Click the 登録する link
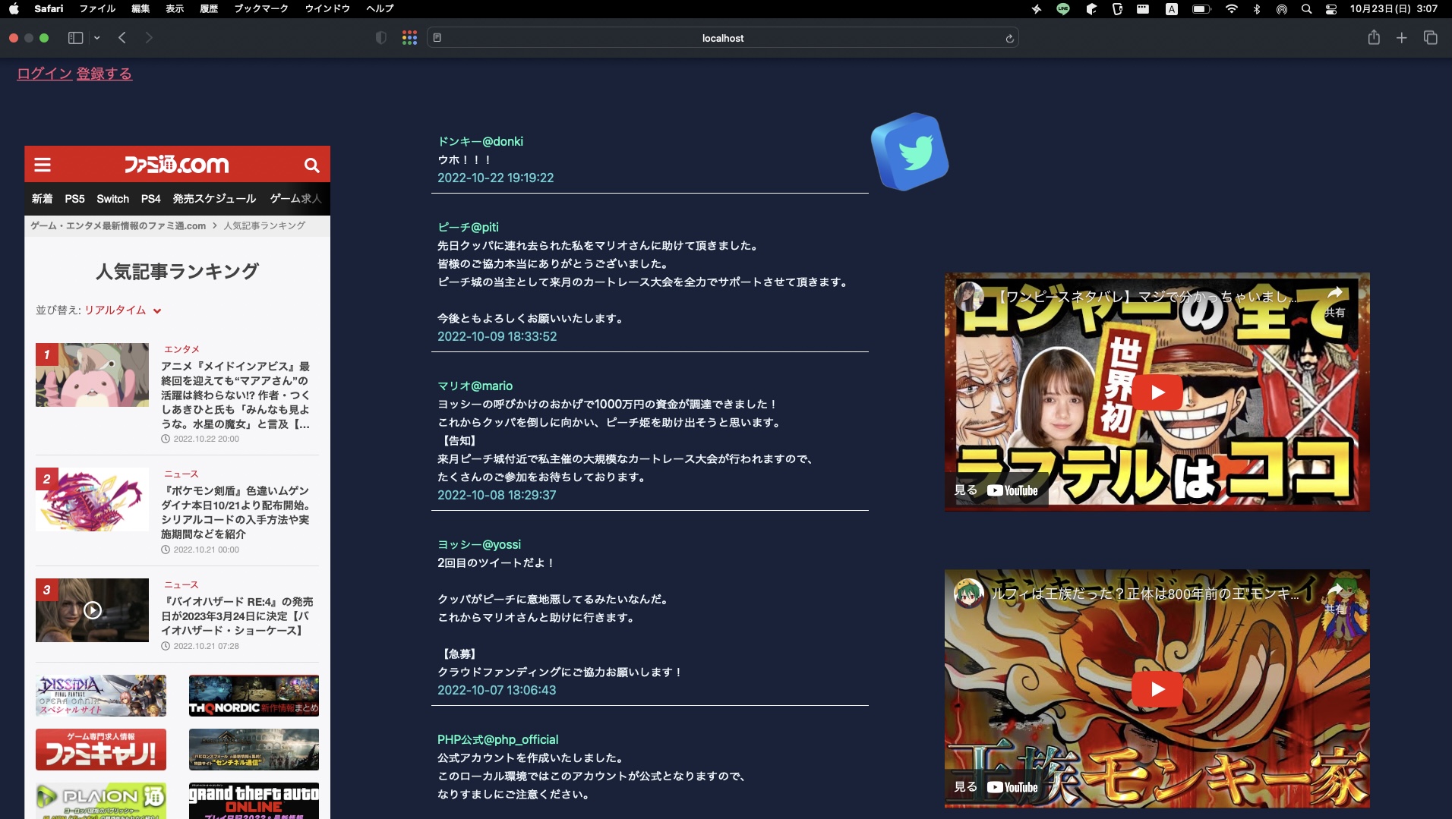This screenshot has width=1452, height=819. pos(104,74)
